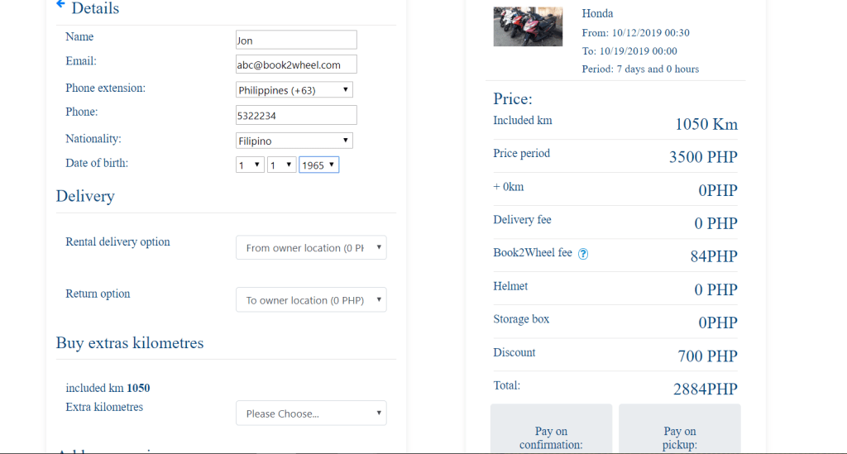This screenshot has height=454, width=847.
Task: Click the Total price value
Action: 705,389
